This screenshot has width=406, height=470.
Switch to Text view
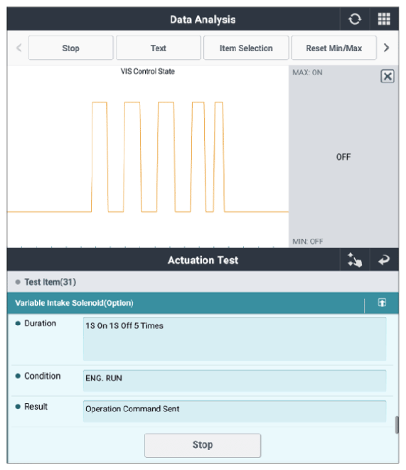[159, 48]
